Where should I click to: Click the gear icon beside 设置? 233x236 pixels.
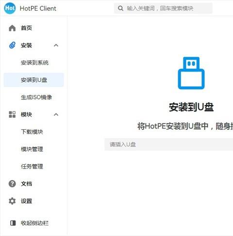(x=12, y=201)
